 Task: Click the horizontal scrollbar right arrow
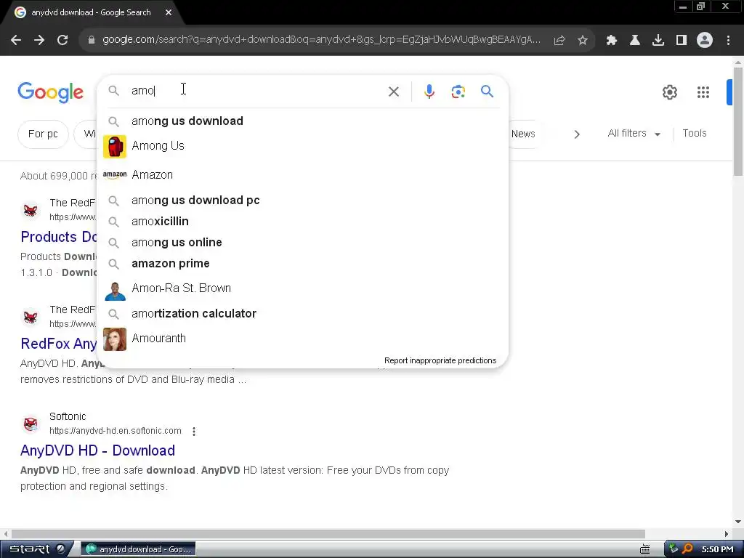click(727, 534)
